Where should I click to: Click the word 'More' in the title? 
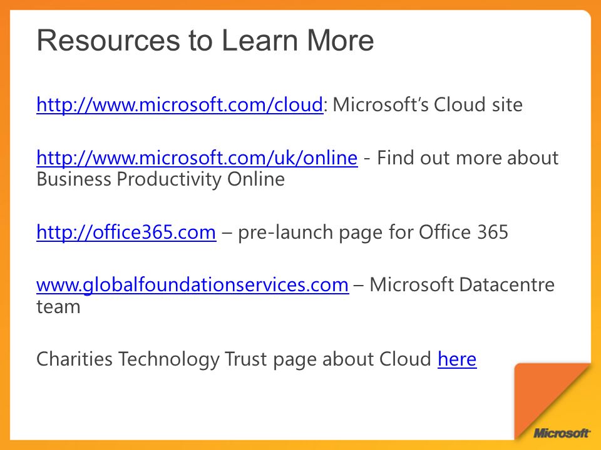click(x=340, y=41)
